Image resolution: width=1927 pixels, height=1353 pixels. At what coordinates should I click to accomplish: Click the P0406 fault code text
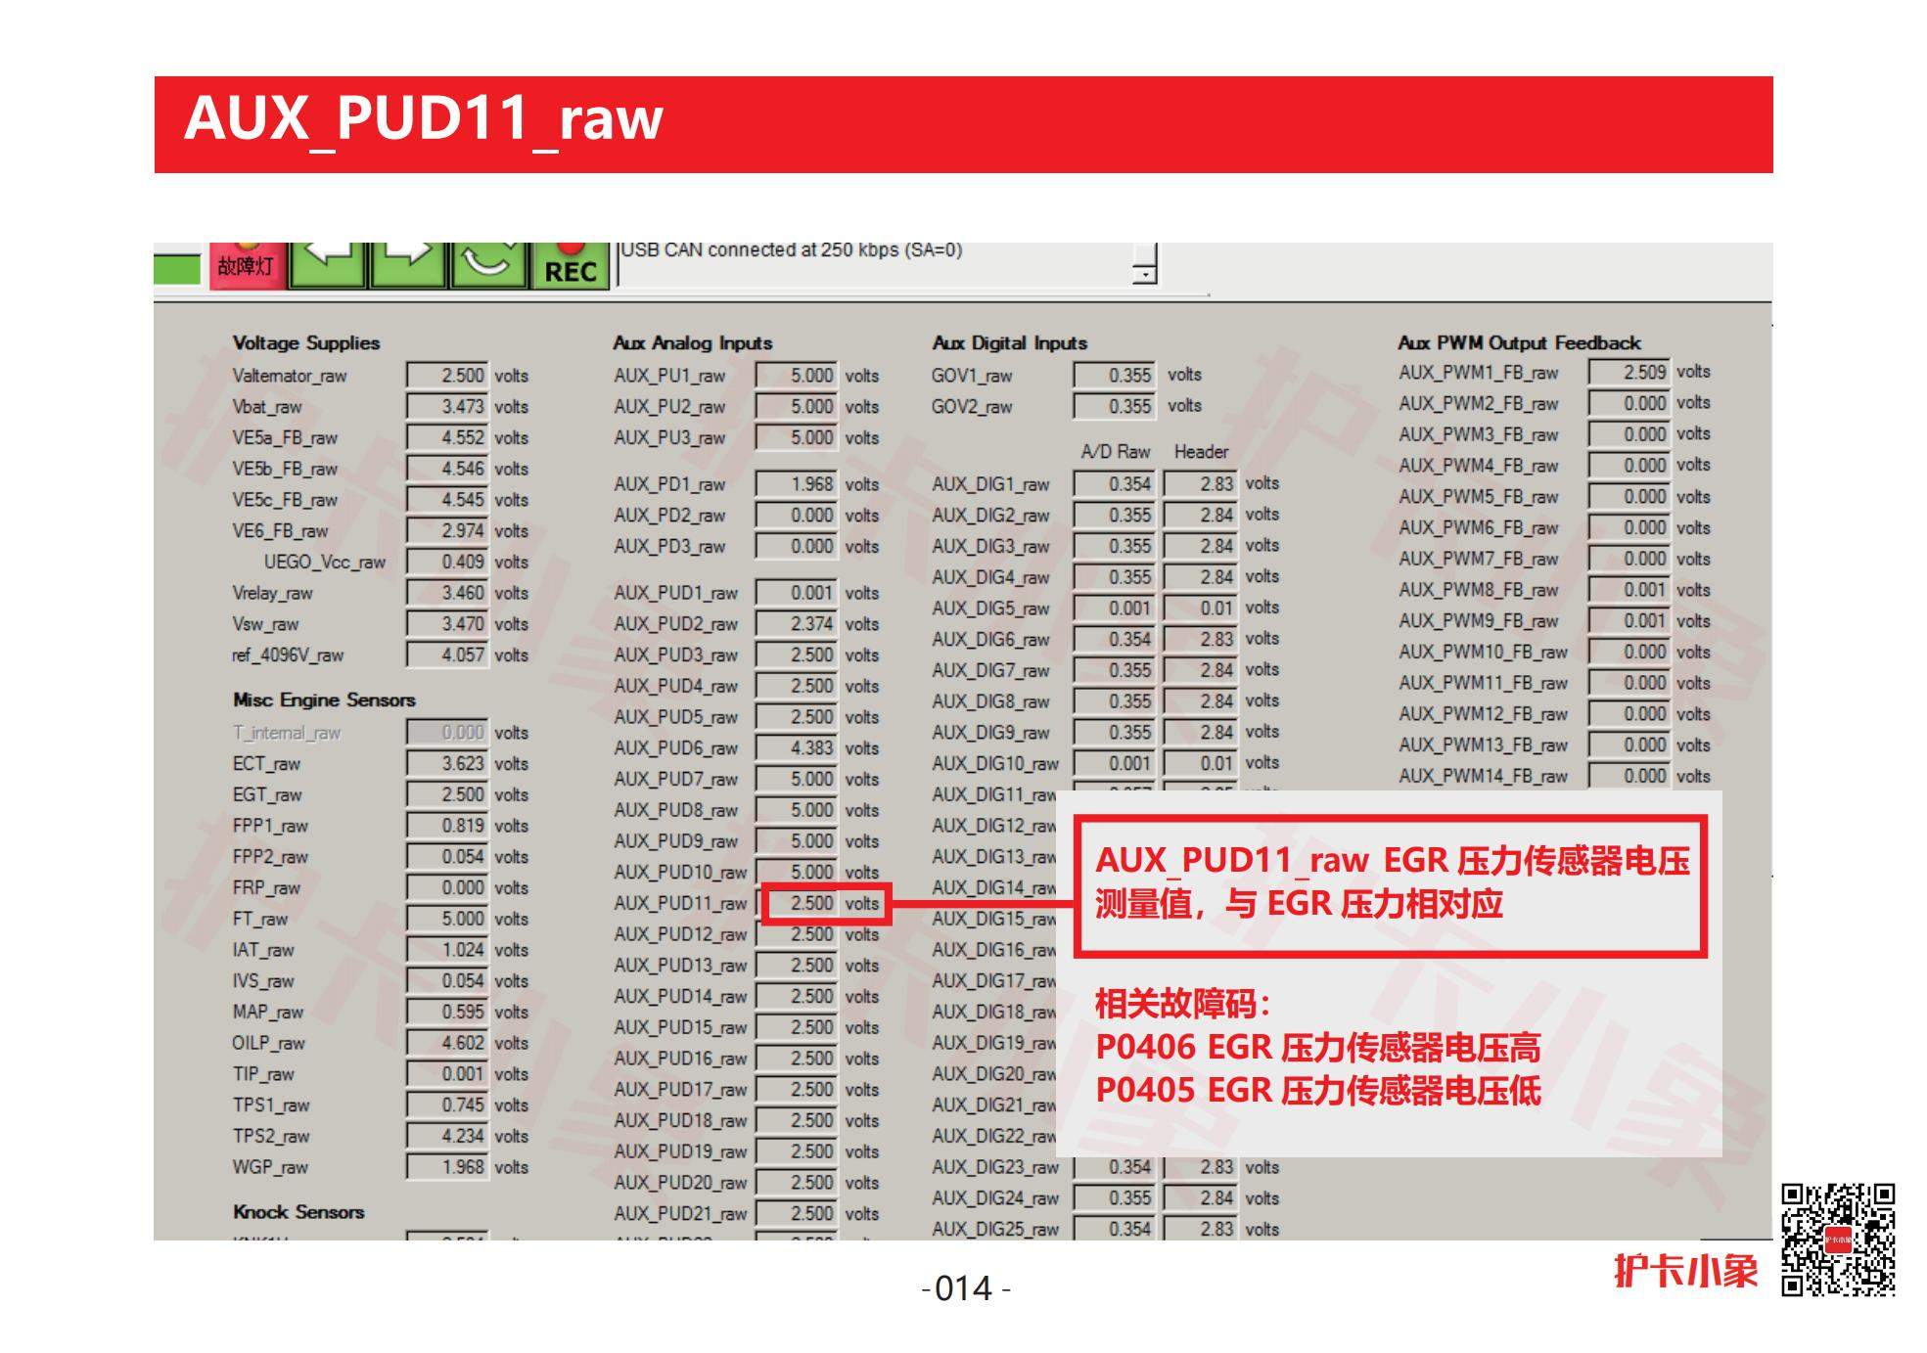(1145, 1048)
